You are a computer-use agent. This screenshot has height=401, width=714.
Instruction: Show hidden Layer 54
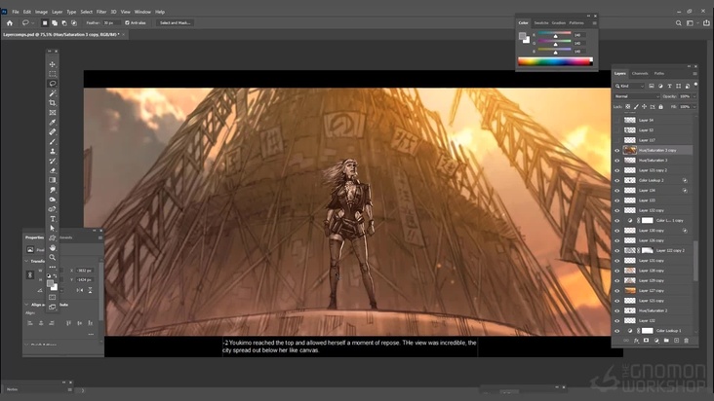click(x=617, y=120)
